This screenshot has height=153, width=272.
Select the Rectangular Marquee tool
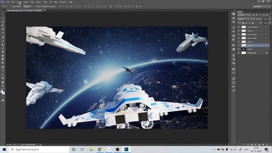(3, 18)
